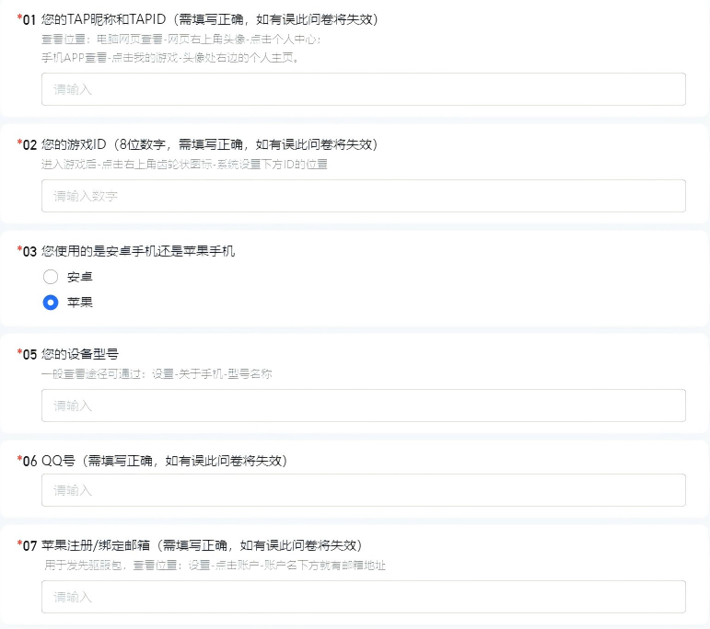Select the 安卓 radio button
The image size is (710, 629).
click(51, 277)
